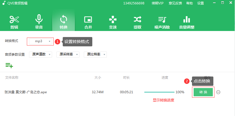Close the QVE window
This screenshot has height=116, width=235.
coord(231,3)
